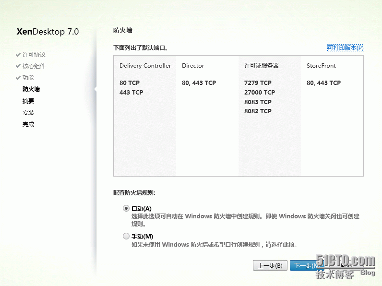Click the 下面列出了默认端口 text
Viewport: 382px width, 286px height.
point(141,48)
